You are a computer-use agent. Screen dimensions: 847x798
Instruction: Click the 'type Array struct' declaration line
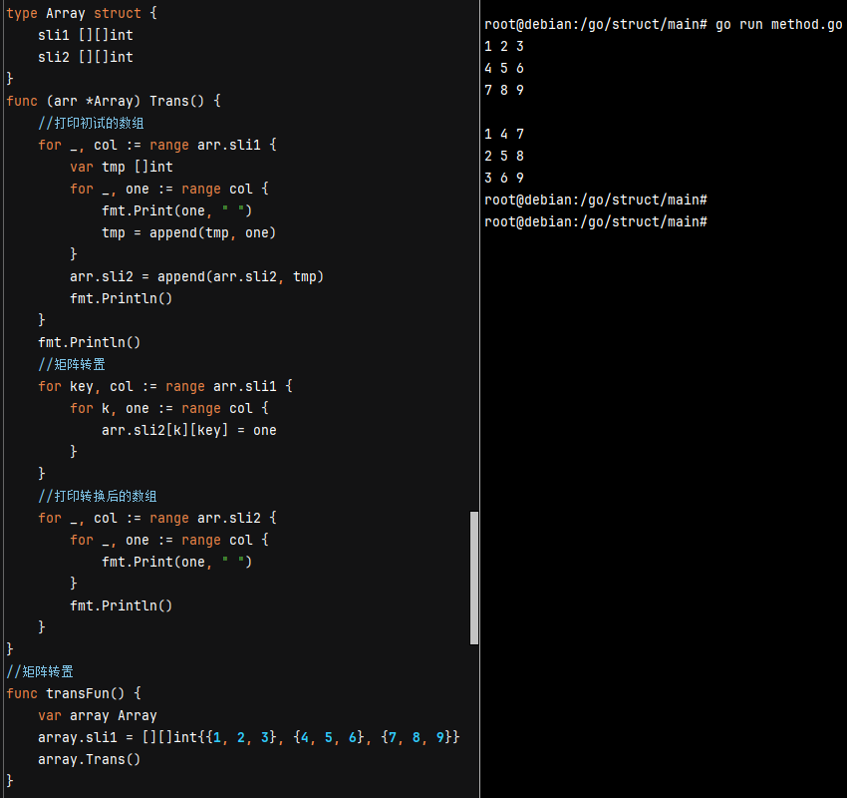pos(82,13)
